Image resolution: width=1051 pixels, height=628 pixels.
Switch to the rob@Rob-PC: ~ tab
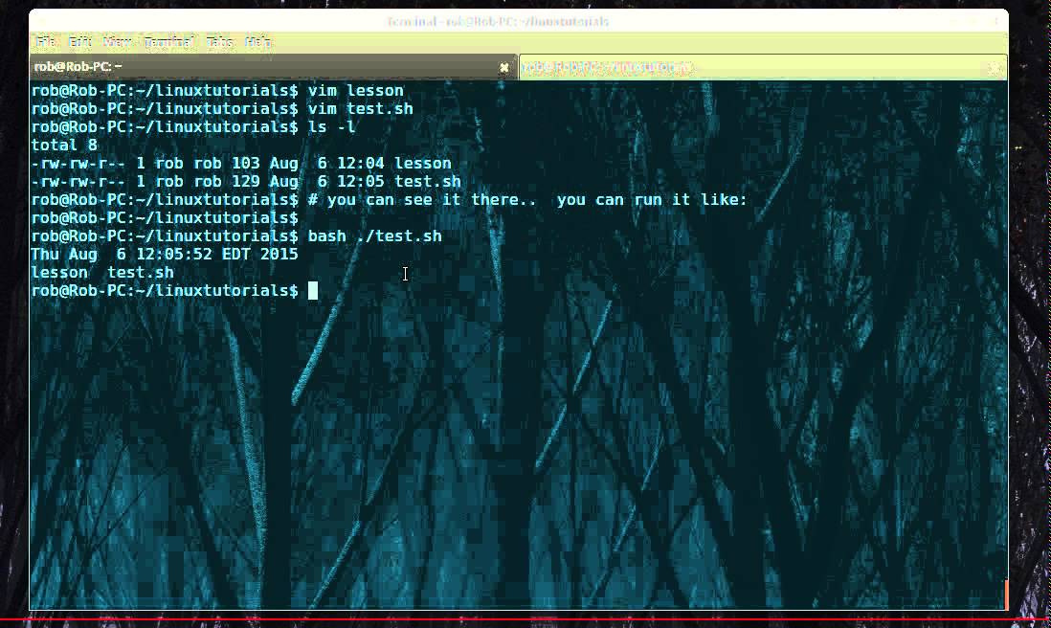[x=274, y=66]
